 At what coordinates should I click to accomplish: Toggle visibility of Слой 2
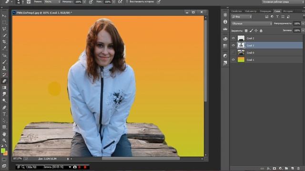tap(233, 38)
